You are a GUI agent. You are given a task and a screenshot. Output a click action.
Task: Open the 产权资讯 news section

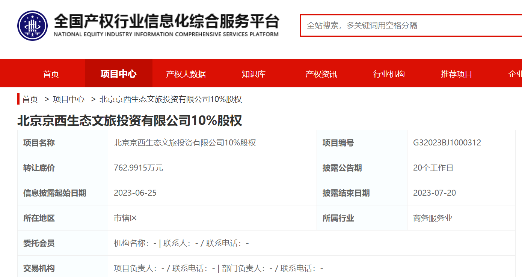(x=320, y=73)
